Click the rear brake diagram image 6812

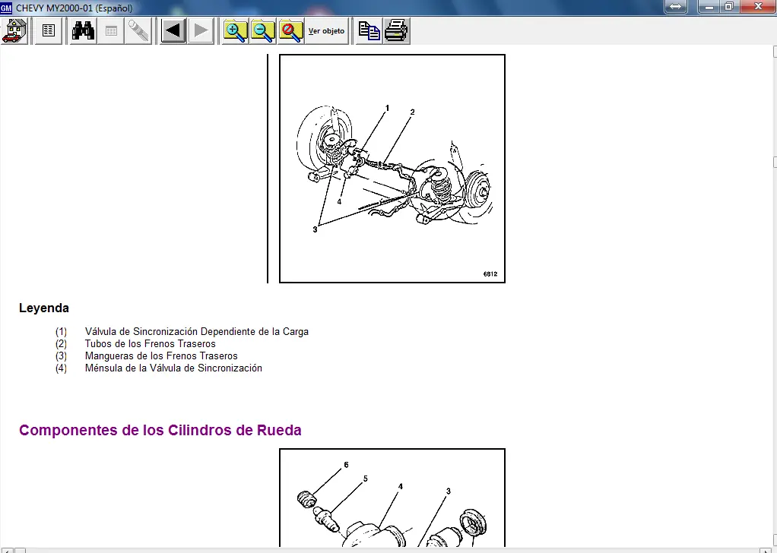392,169
